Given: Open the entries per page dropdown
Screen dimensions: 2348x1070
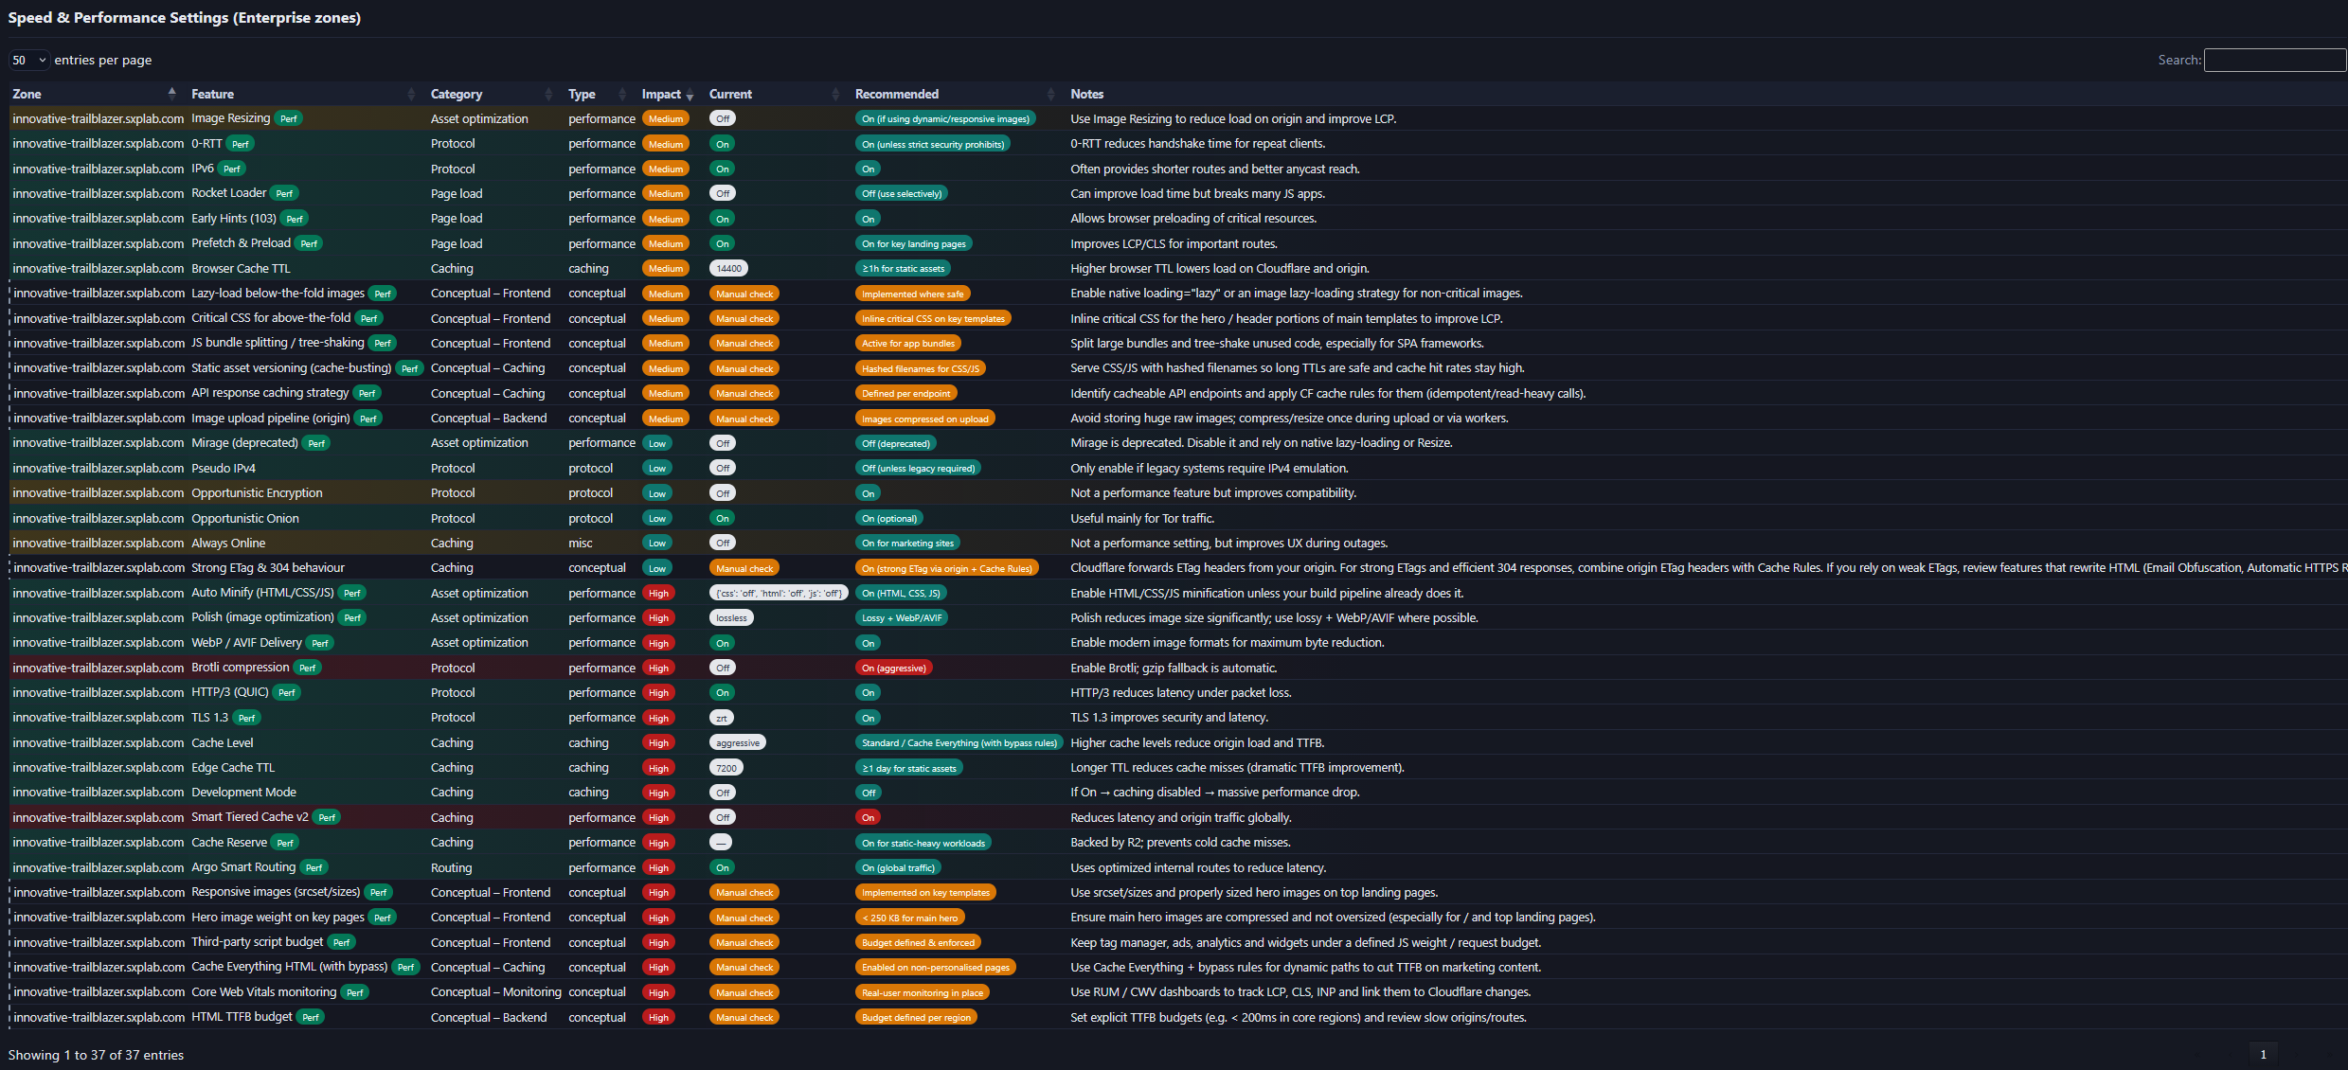Looking at the screenshot, I should (x=27, y=60).
